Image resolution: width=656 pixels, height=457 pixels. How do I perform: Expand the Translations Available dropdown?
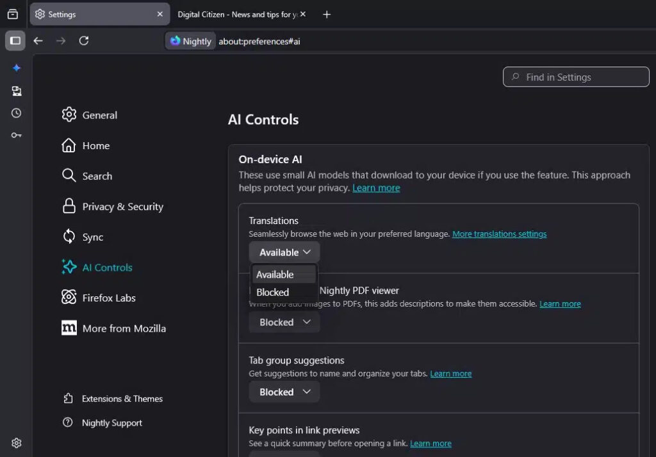pyautogui.click(x=284, y=252)
